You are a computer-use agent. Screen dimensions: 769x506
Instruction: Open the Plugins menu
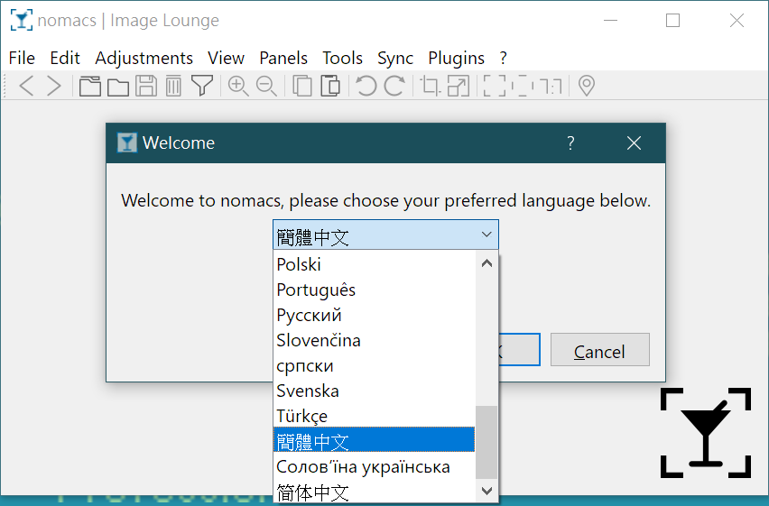(x=456, y=58)
